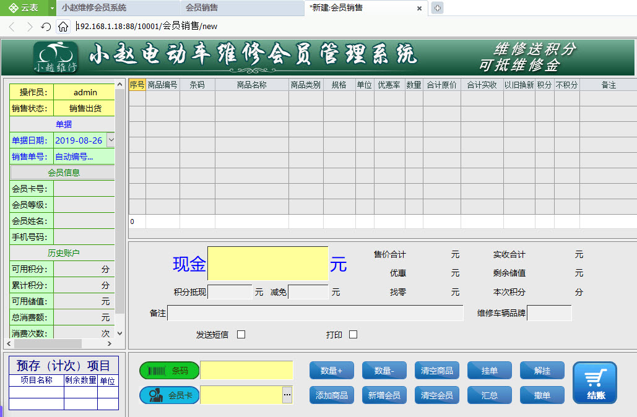The width and height of the screenshot is (637, 417).
Task: Go back with the browser back arrow
Action: [x=12, y=27]
